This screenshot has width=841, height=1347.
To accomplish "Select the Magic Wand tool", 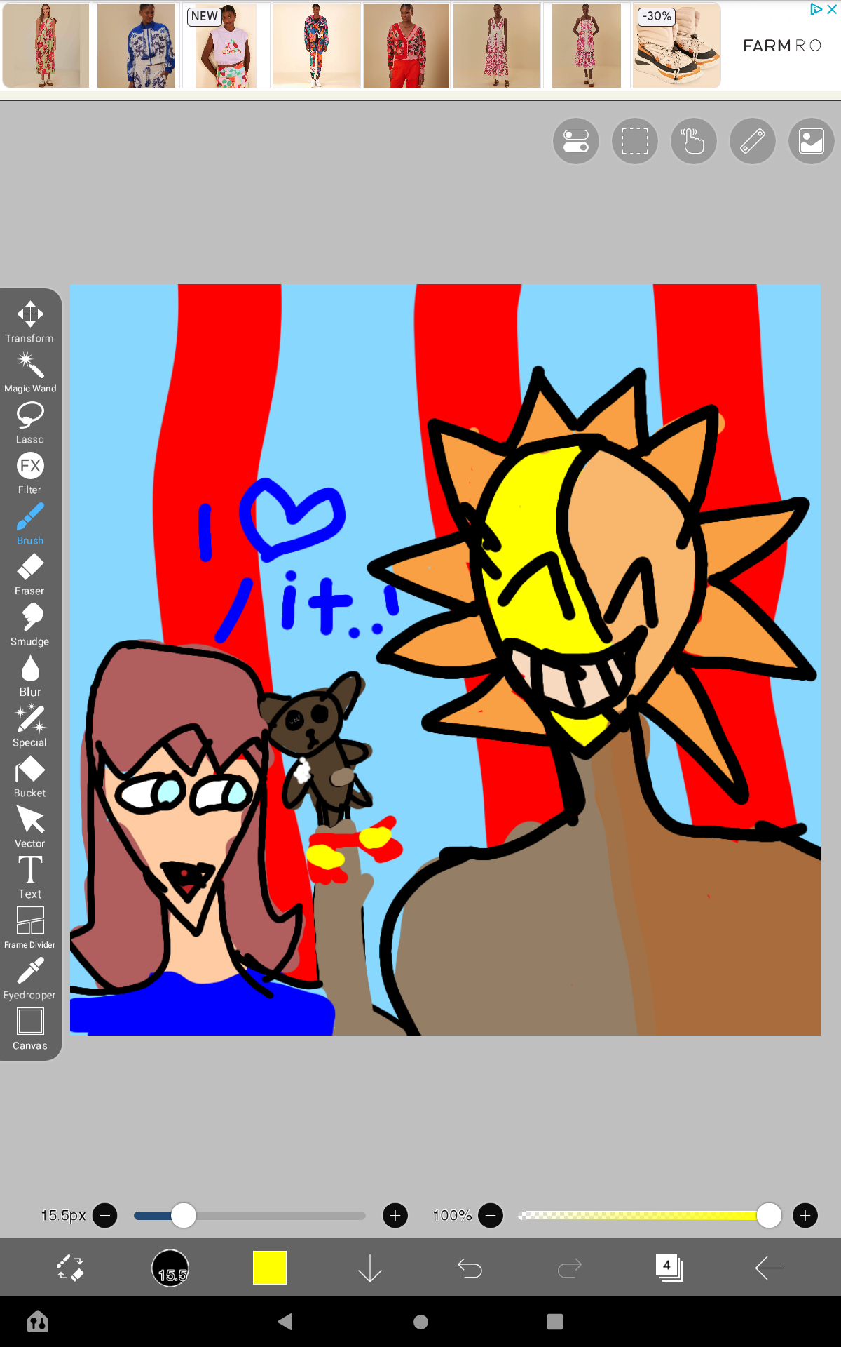I will (30, 373).
